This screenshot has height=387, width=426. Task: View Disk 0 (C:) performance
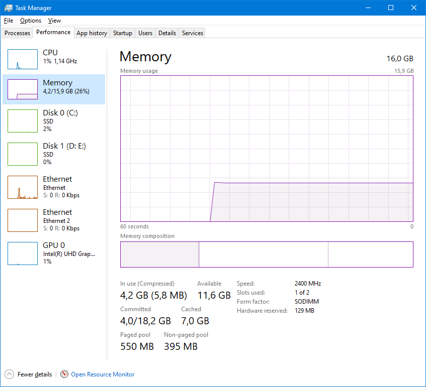53,120
